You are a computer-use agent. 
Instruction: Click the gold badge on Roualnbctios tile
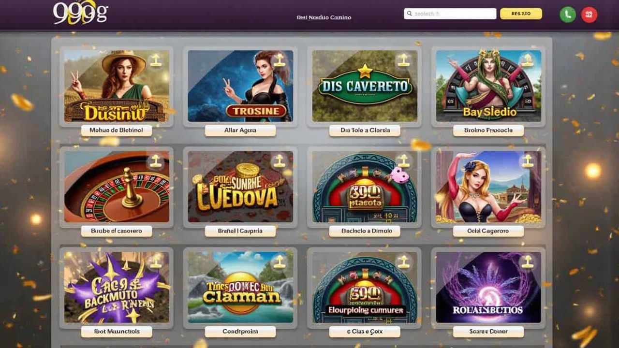click(x=527, y=261)
